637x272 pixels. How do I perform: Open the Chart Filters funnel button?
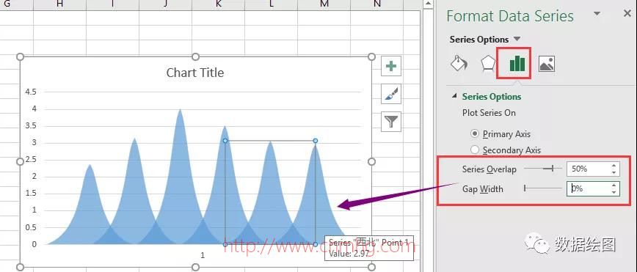tap(391, 122)
